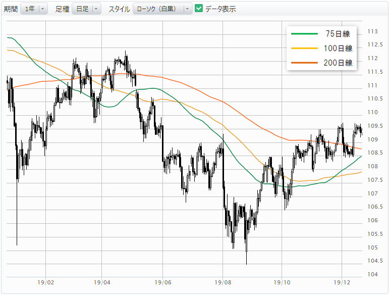Click the 104 price axis label
The image size is (390, 295).
372,274
